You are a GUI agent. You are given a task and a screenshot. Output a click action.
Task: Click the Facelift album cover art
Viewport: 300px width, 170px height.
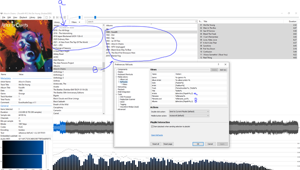click(x=26, y=46)
